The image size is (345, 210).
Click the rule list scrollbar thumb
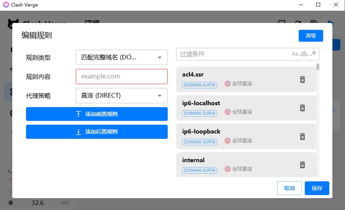(x=318, y=67)
